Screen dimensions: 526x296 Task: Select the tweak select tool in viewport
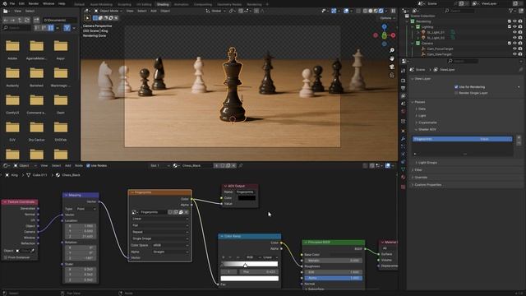[x=87, y=18]
